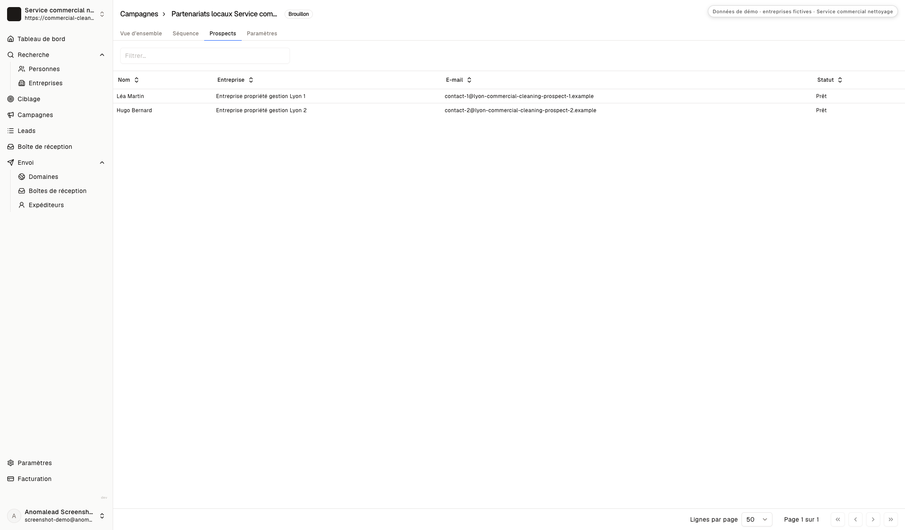The image size is (905, 530).
Task: Click the contact-1 e-mail address cell
Action: (519, 96)
